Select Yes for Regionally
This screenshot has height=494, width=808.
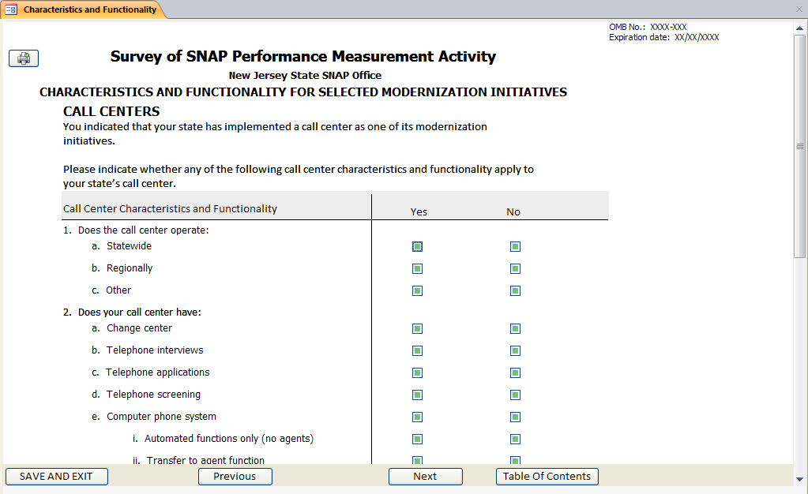[417, 268]
